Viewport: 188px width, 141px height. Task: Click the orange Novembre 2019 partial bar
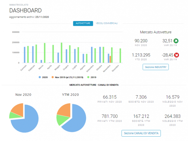point(110,59)
